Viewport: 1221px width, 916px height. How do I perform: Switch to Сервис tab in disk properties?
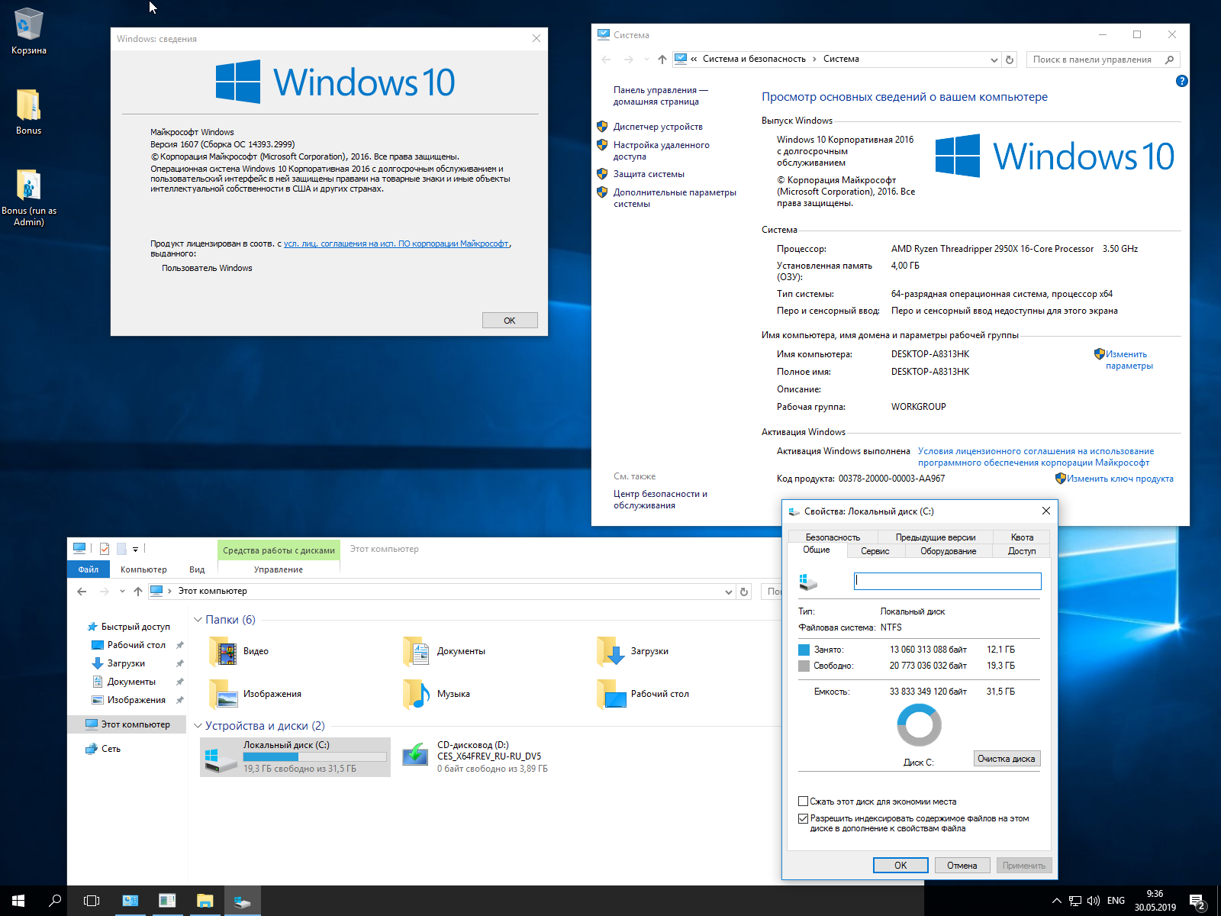coord(875,551)
